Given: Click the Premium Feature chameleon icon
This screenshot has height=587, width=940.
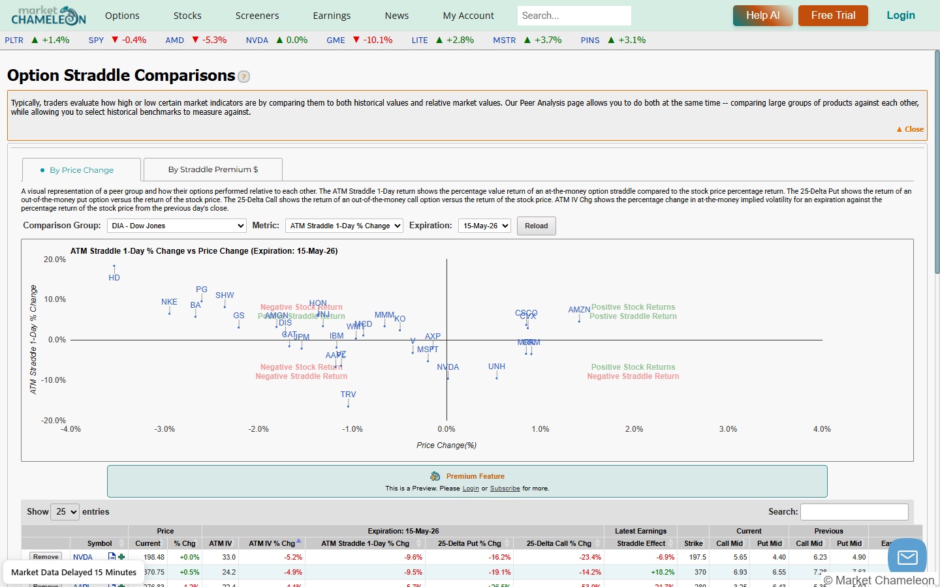Looking at the screenshot, I should [435, 476].
